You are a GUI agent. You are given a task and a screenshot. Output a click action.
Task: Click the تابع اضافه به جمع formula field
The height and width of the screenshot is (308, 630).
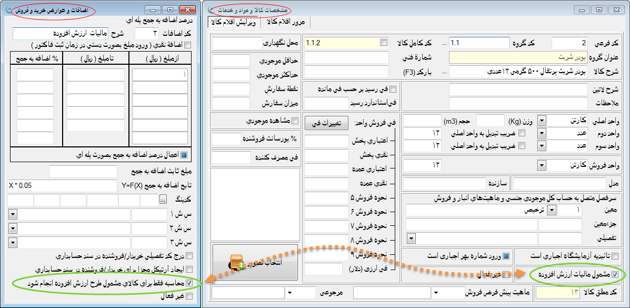[x=62, y=185]
